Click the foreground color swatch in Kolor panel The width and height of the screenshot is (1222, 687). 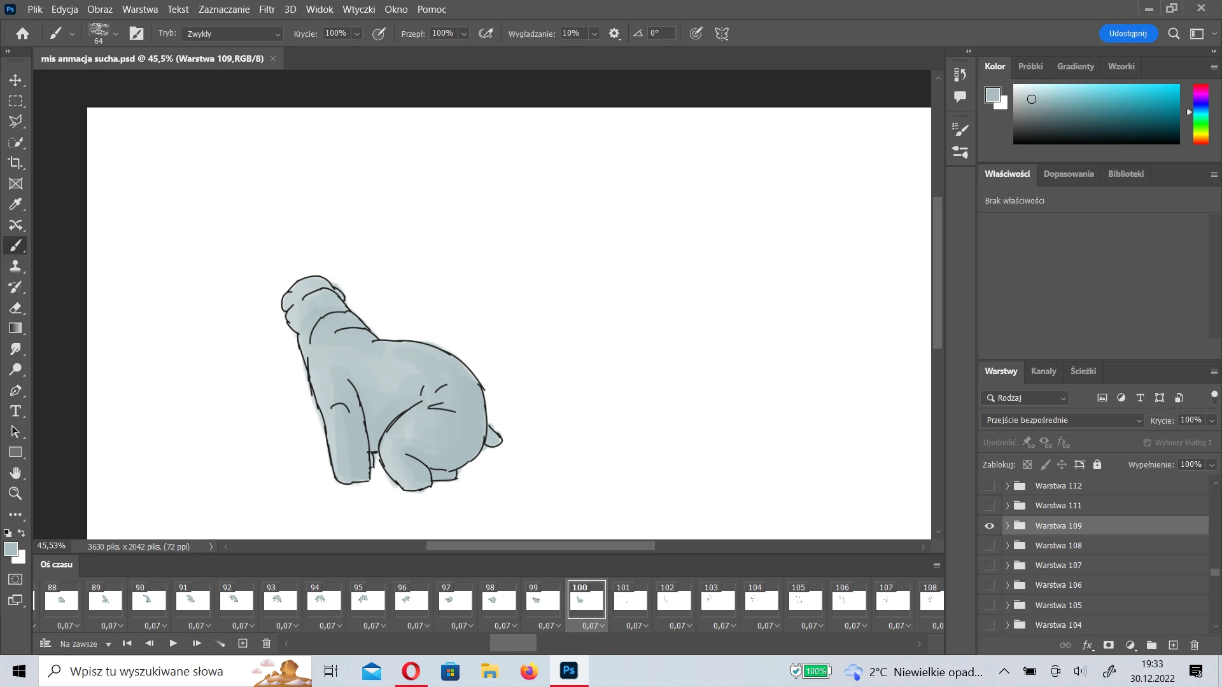[x=992, y=95]
